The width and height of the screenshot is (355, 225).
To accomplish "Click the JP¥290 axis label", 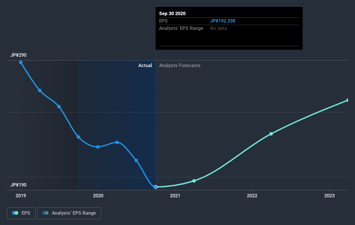I will (x=18, y=55).
